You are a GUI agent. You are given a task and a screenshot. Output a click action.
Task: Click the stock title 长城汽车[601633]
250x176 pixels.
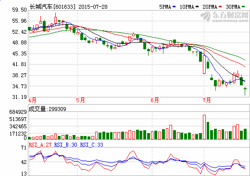tap(52, 7)
